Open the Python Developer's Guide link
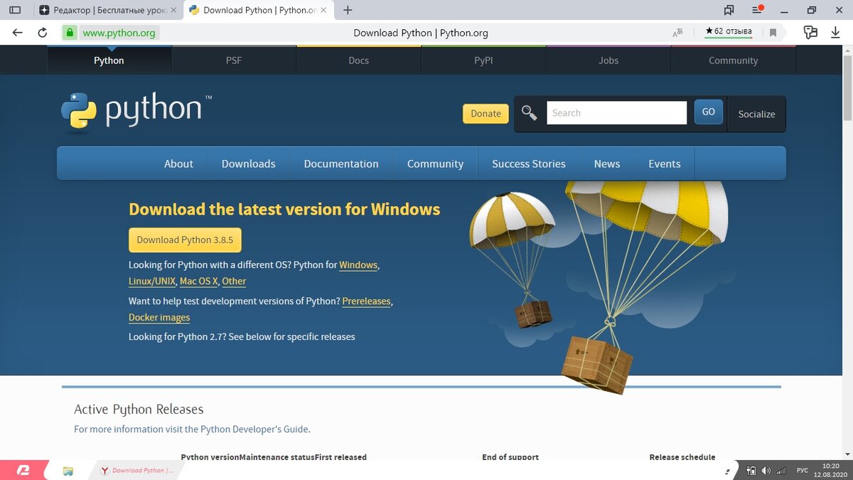853x480 pixels. tap(254, 429)
